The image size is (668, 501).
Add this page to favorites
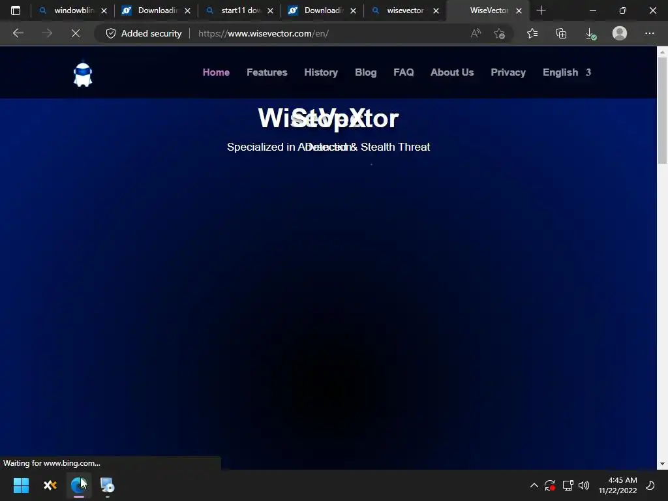(x=499, y=33)
